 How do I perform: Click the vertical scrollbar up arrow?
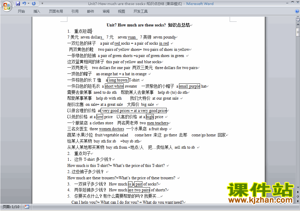pos(298,25)
